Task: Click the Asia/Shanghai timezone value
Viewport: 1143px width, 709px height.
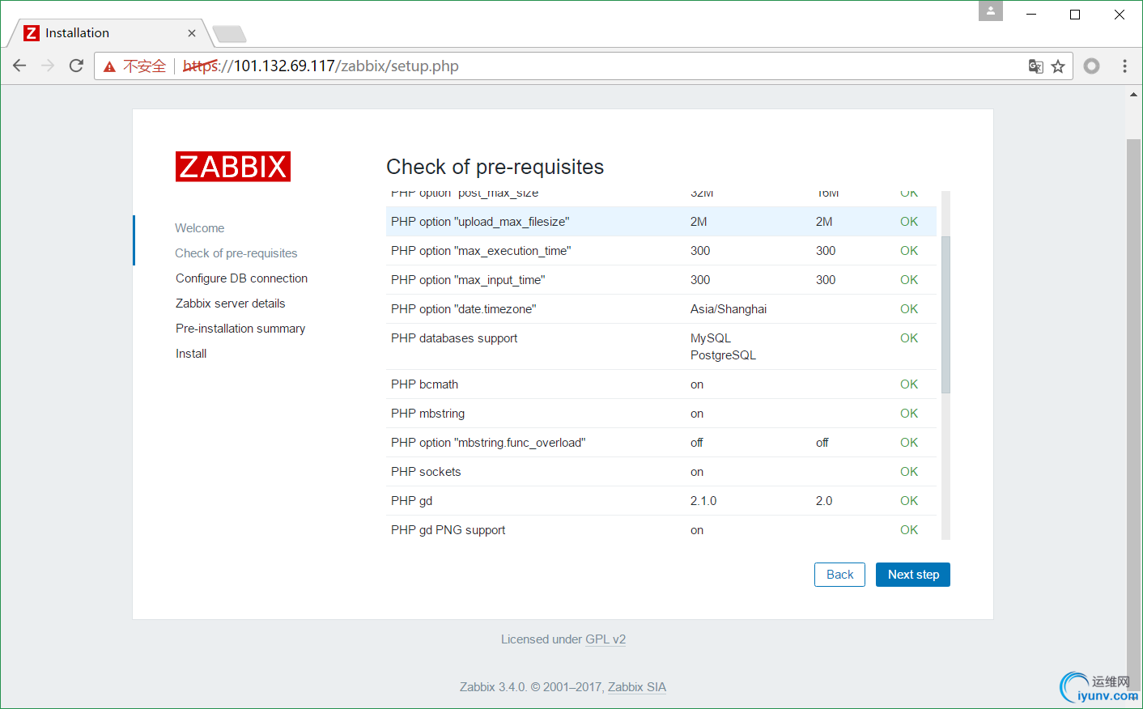Action: [x=729, y=309]
